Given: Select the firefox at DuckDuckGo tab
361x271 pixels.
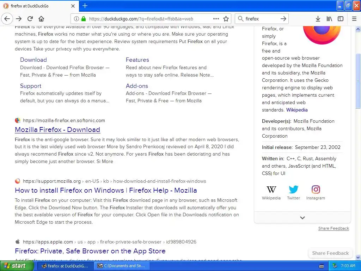Looking at the screenshot, I should [x=39, y=6].
